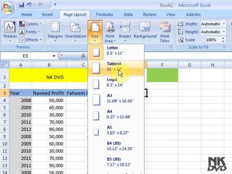Viewport: 232px width, 174px height.
Task: Choose A3 paper size
Action: click(116, 100)
